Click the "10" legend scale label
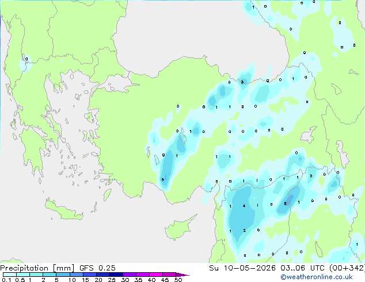The width and height of the screenshot is (365, 282). pyautogui.click(x=72, y=280)
